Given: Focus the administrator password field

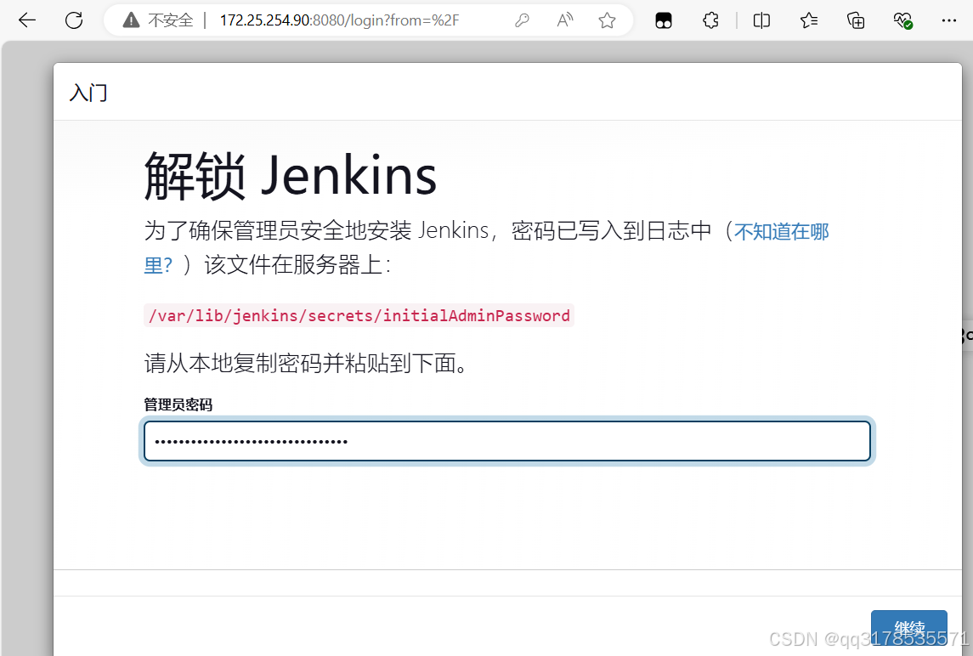Looking at the screenshot, I should tap(507, 441).
